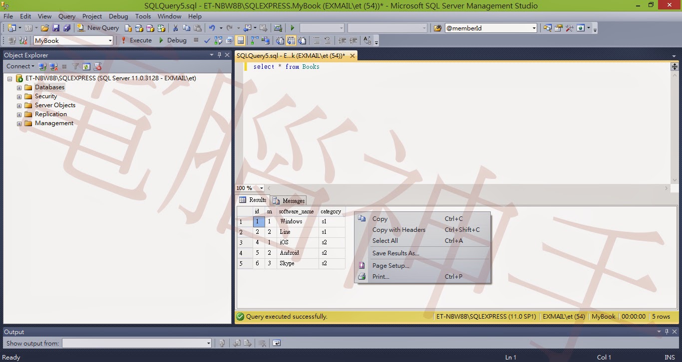The width and height of the screenshot is (682, 362).
Task: Click Display Estimated Execution Plan icon
Action: click(x=218, y=40)
